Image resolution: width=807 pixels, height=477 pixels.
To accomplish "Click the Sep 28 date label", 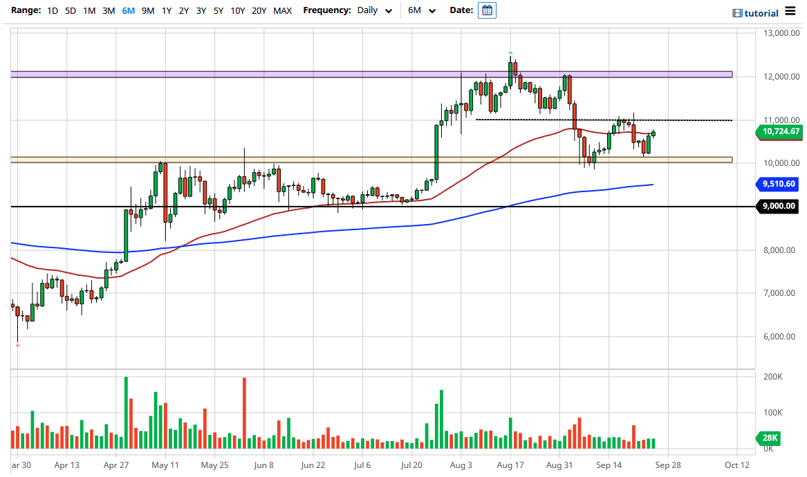I will point(668,465).
